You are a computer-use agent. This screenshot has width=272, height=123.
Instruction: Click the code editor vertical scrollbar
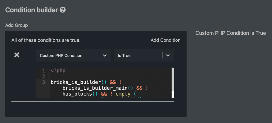tap(173, 83)
